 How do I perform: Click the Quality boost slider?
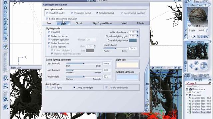[115, 48]
